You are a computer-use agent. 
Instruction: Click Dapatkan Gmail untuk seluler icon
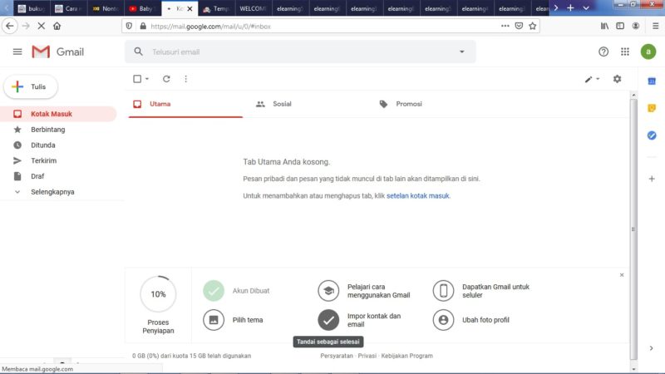point(443,291)
